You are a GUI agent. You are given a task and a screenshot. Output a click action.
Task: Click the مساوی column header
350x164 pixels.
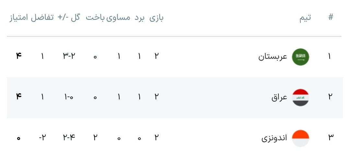119,18
